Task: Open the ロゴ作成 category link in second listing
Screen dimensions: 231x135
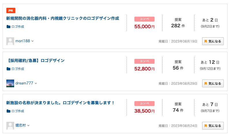Action: tap(18, 69)
